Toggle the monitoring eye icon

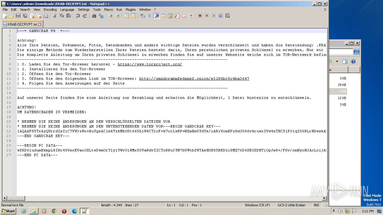pyautogui.click(x=191, y=16)
